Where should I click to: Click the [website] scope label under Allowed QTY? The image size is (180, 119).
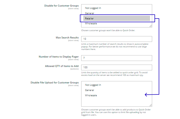tap(74, 69)
